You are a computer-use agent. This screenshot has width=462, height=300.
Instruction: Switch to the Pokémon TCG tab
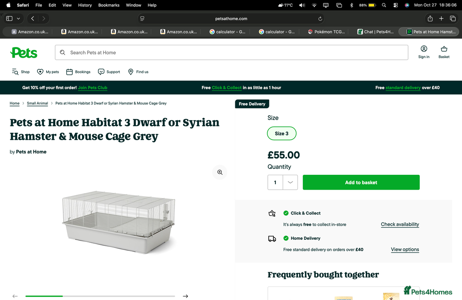(x=326, y=32)
